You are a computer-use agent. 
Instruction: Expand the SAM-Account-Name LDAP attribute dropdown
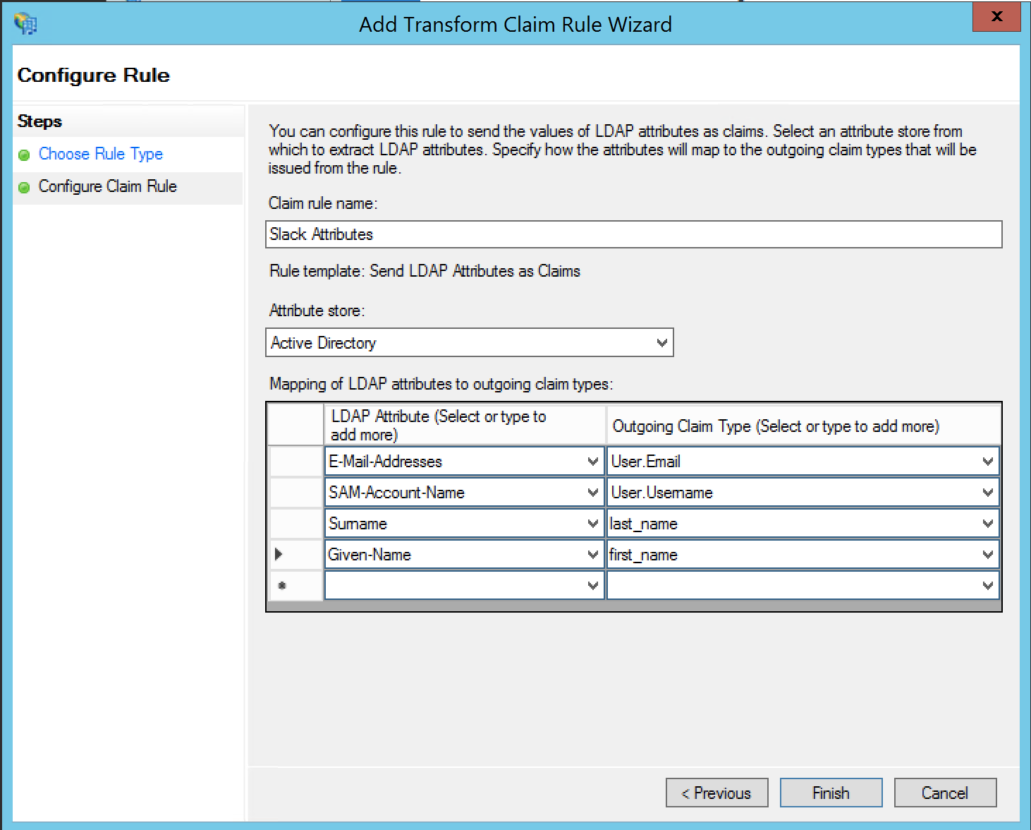click(592, 493)
